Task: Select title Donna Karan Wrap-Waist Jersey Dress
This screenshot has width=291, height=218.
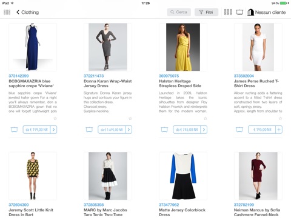Action: [x=108, y=84]
